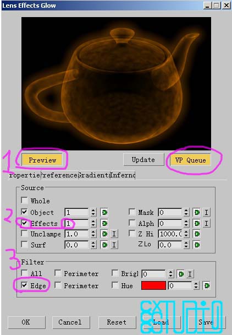Uncheck the Edge filter checkbox

(24, 285)
